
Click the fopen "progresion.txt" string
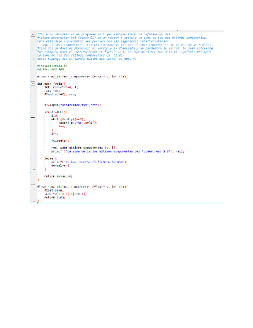(x=73, y=105)
